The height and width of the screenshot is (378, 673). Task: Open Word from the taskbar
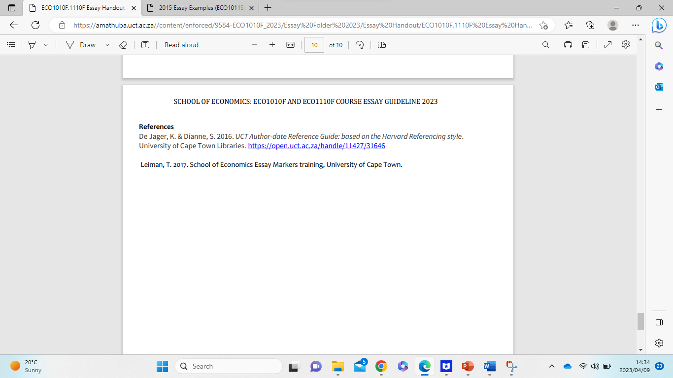(489, 366)
